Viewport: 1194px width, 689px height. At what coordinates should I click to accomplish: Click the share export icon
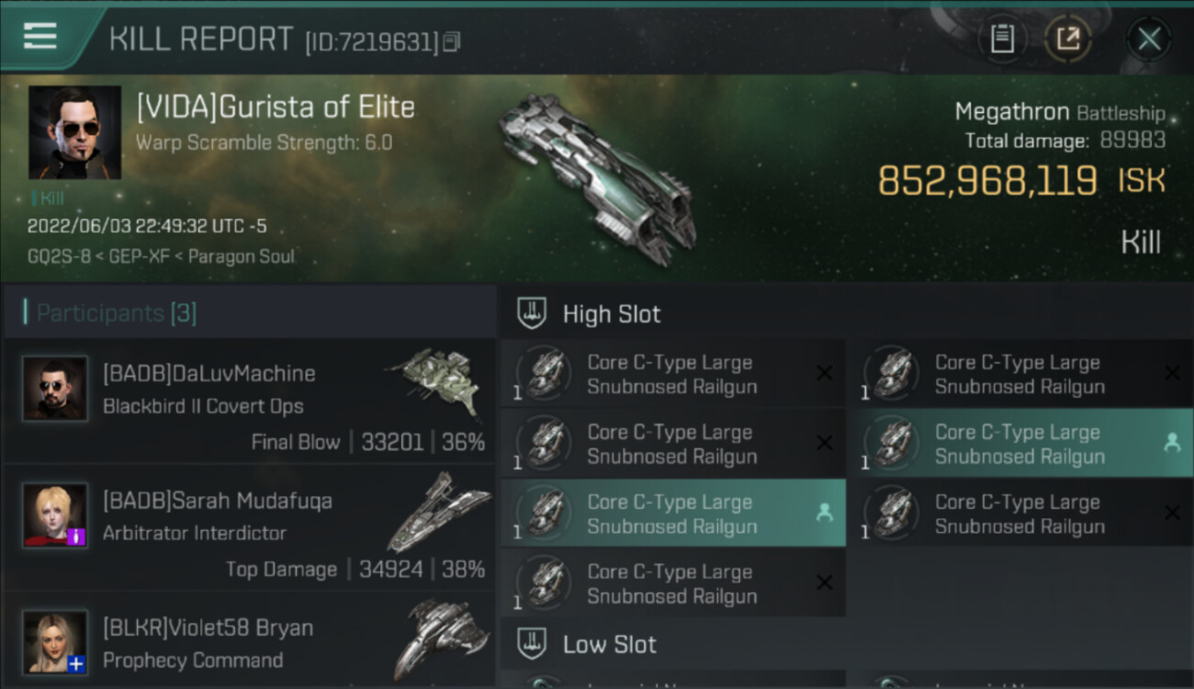coord(1067,39)
